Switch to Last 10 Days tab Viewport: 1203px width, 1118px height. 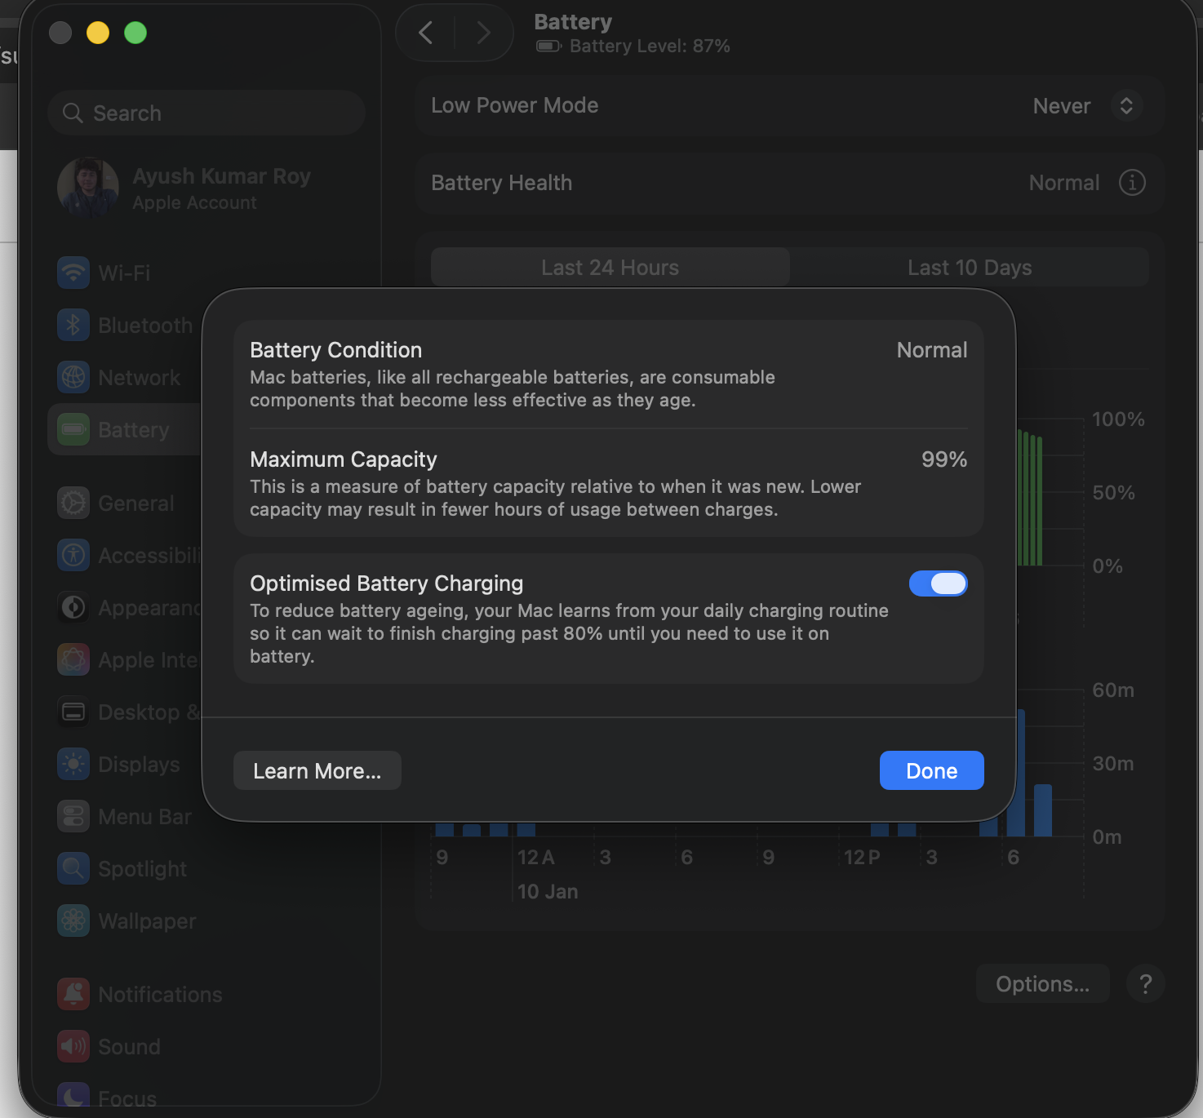(x=969, y=268)
